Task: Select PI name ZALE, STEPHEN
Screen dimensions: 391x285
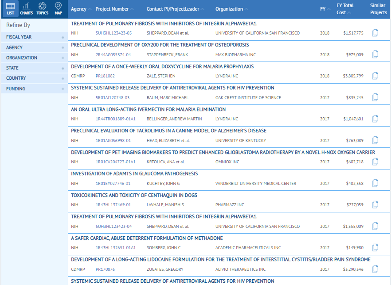Action: point(161,76)
